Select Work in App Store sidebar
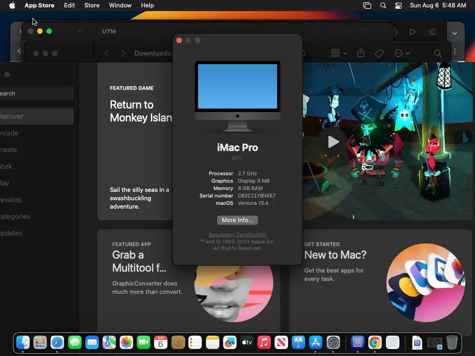This screenshot has height=356, width=475. tap(36, 166)
